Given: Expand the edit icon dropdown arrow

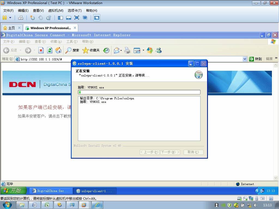Looking at the screenshot, I should [143, 50].
